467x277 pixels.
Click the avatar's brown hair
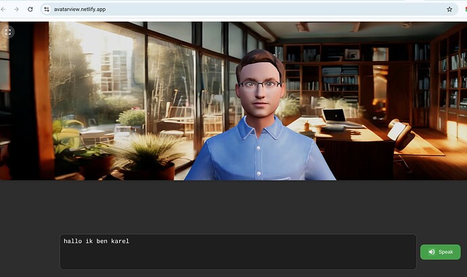click(259, 60)
